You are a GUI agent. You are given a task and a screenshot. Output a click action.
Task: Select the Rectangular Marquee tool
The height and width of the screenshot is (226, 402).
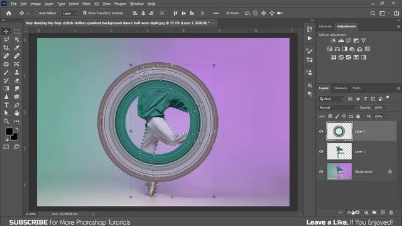click(x=17, y=31)
